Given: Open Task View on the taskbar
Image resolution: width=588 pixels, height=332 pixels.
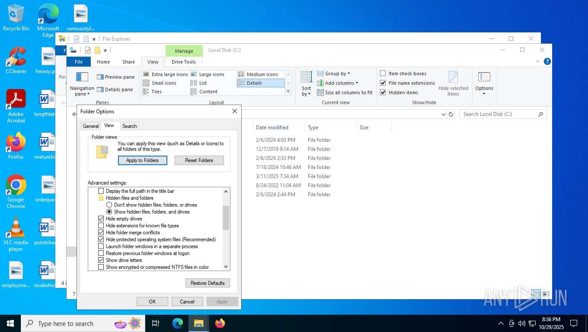Looking at the screenshot, I should tap(156, 323).
